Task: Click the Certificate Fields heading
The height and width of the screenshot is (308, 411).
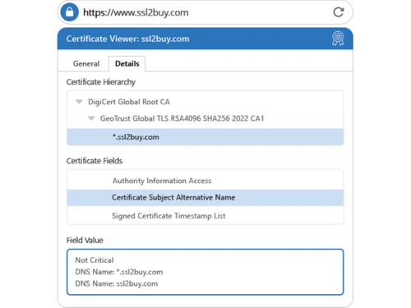Action: click(95, 161)
